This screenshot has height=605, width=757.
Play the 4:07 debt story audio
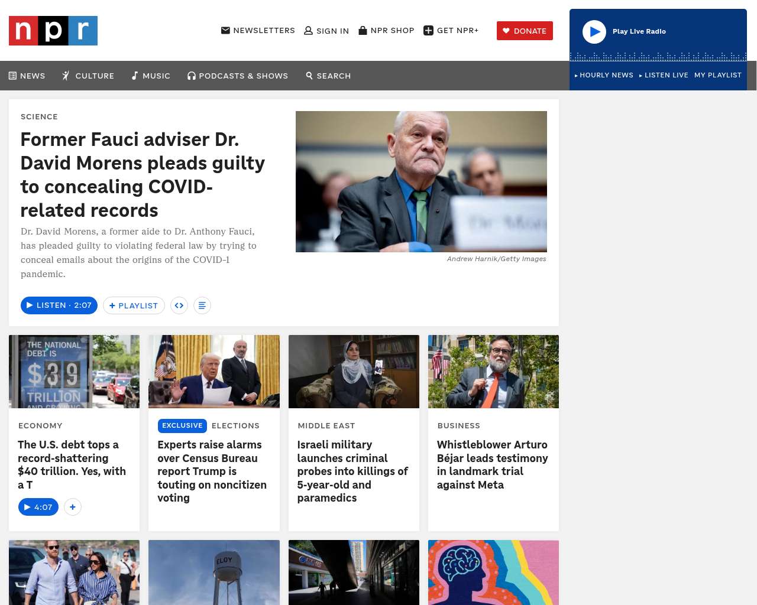click(38, 507)
